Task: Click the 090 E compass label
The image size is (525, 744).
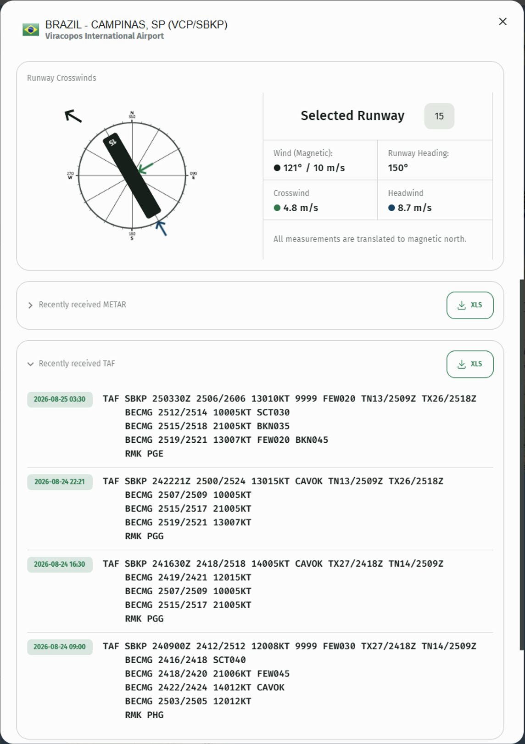Action: (193, 175)
